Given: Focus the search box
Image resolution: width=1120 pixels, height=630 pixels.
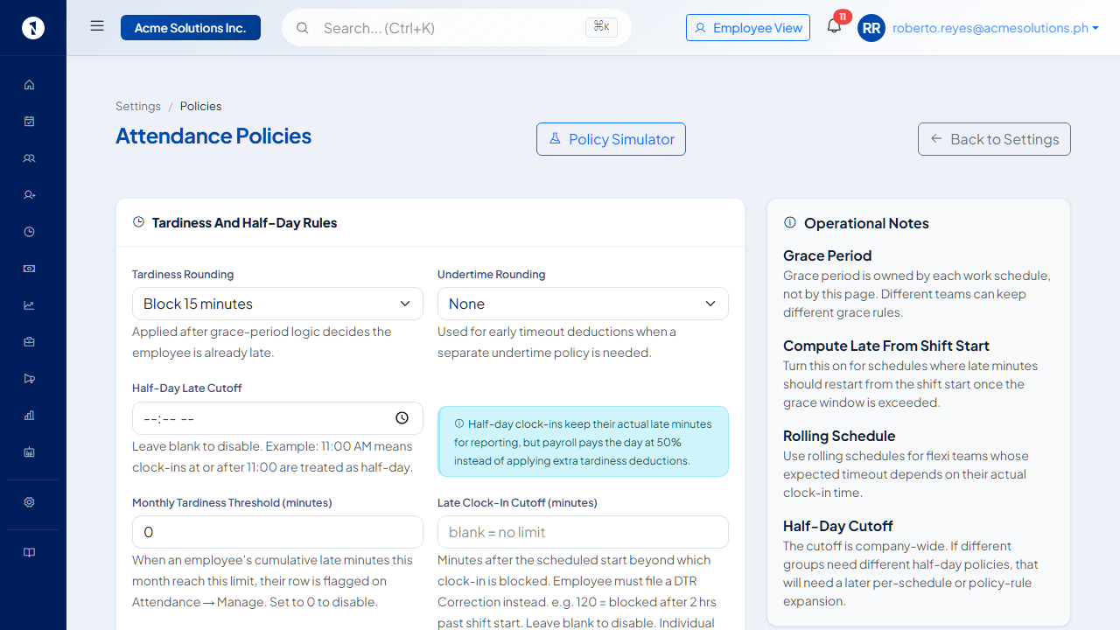Looking at the screenshot, I should 457,28.
